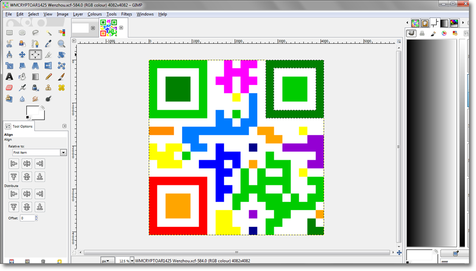Align top edges button in Align section

click(14, 177)
